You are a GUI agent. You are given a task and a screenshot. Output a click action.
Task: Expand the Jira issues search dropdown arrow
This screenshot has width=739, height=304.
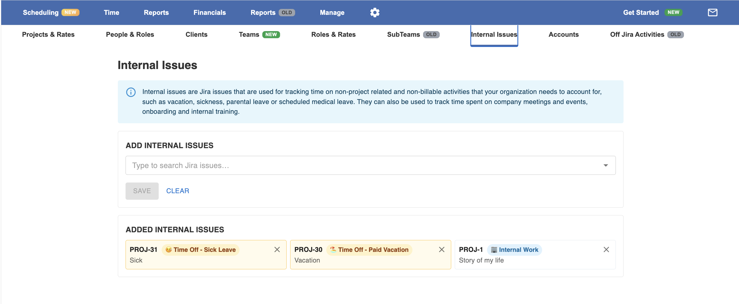pos(606,165)
